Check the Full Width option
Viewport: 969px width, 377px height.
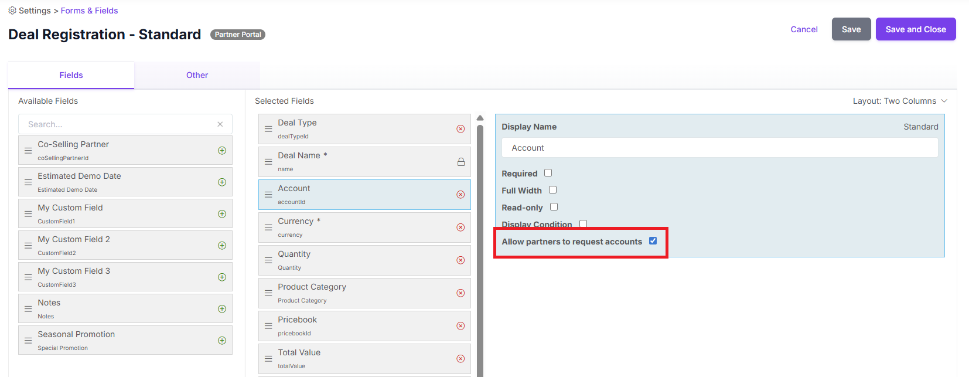(552, 190)
